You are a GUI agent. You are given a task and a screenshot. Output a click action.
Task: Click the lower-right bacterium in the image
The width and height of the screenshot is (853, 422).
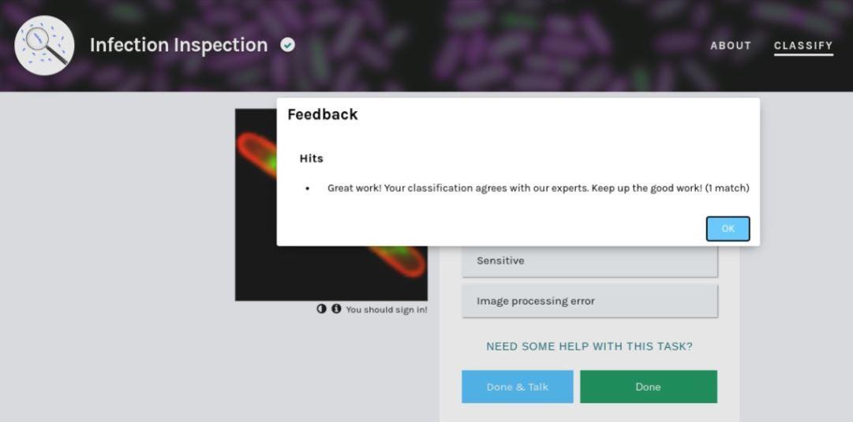(398, 258)
